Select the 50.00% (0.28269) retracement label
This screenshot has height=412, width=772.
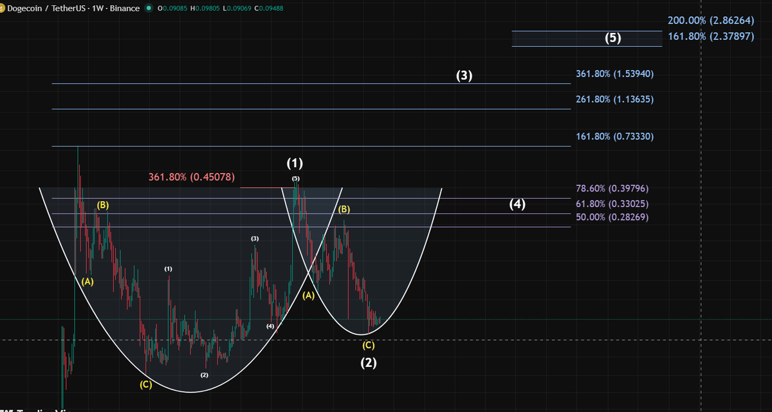click(x=611, y=217)
